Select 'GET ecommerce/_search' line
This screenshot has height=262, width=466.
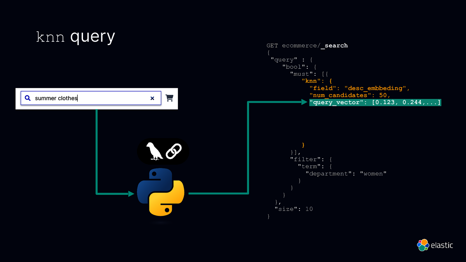[x=307, y=46]
